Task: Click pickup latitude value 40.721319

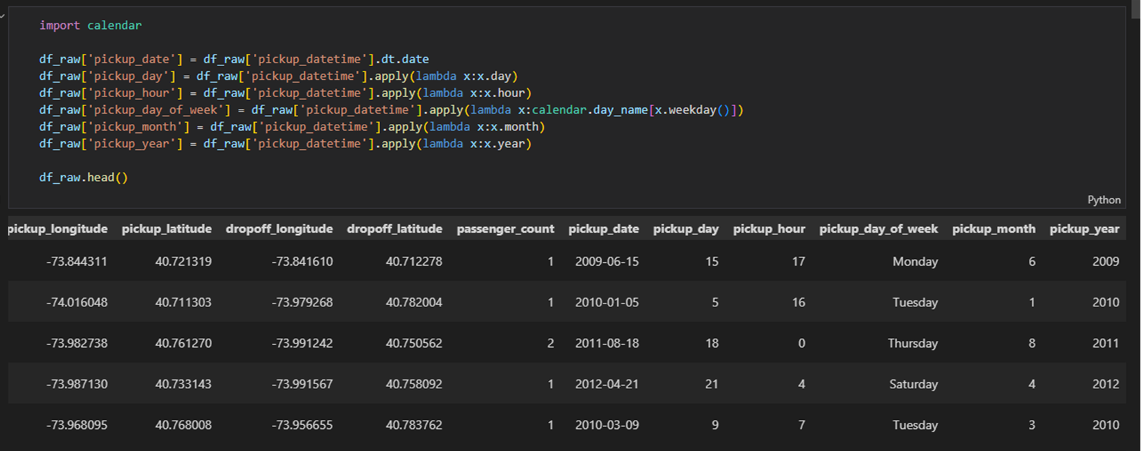Action: tap(183, 262)
